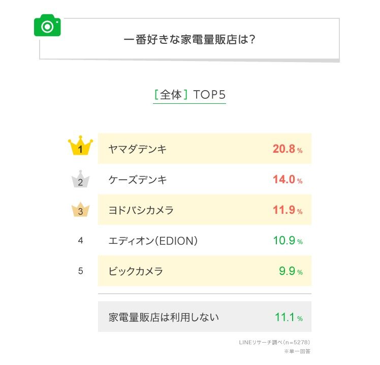380x365 pixels.
Task: Click the エディオン(EDION) store name
Action: pos(152,241)
